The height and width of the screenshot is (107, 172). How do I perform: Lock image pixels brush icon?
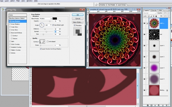coord(151,16)
